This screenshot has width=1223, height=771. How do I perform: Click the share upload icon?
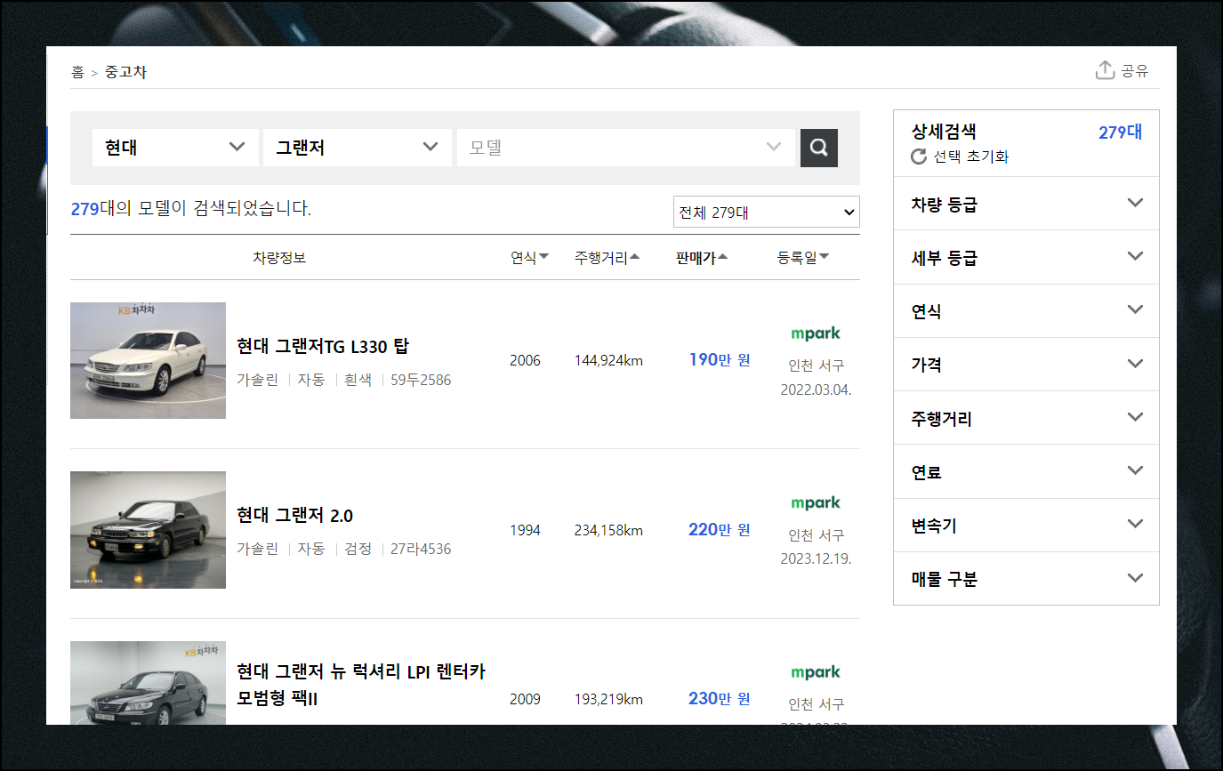coord(1105,70)
